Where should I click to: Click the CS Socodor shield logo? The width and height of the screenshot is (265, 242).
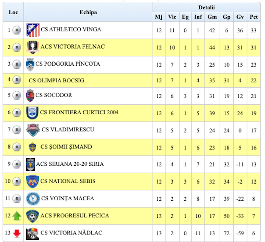click(30, 95)
